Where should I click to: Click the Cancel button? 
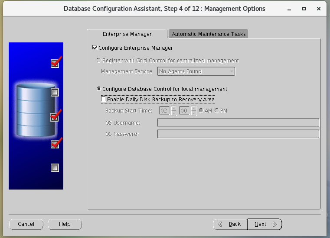click(26, 224)
